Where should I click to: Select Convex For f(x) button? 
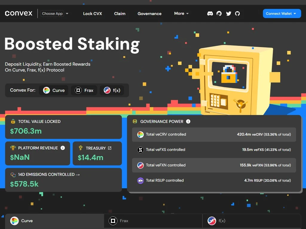point(112,90)
